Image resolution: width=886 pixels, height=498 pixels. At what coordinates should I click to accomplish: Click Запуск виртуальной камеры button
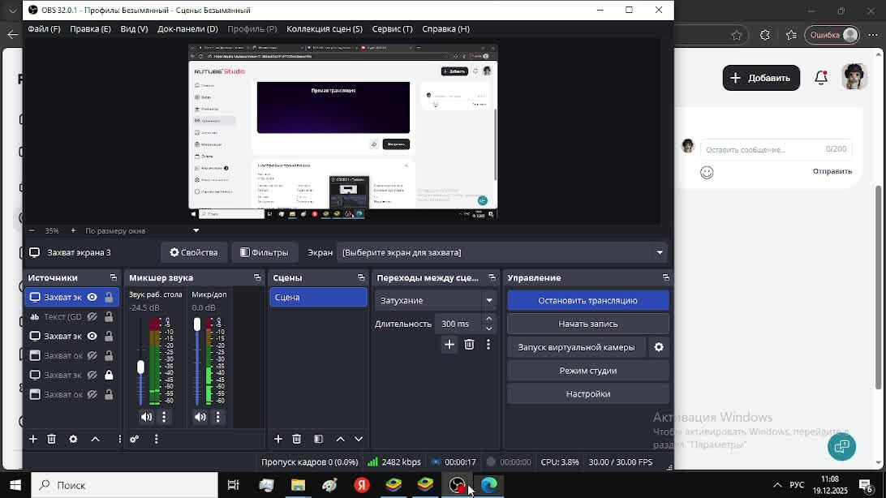click(x=576, y=347)
